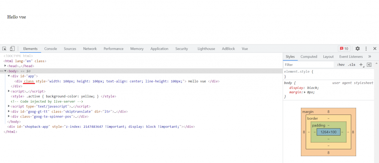379x163 pixels.
Task: Open the Sources tab
Action: 70,49
